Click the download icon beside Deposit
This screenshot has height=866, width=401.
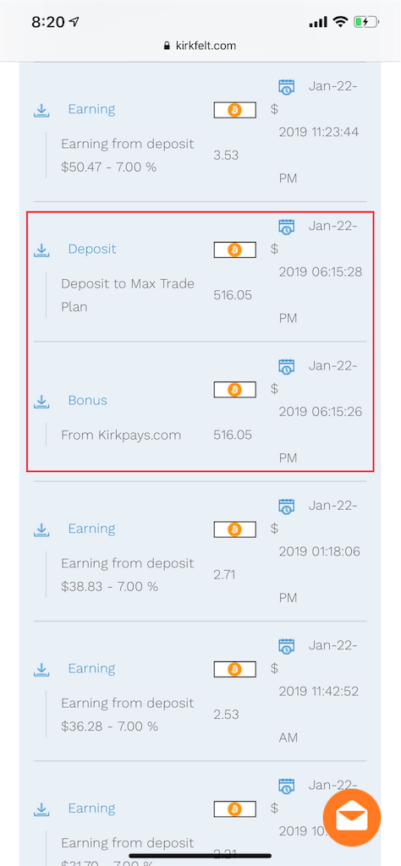(41, 250)
